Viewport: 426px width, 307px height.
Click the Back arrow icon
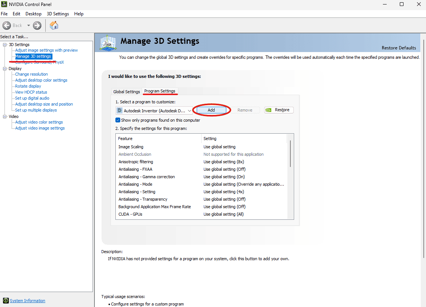(7, 25)
